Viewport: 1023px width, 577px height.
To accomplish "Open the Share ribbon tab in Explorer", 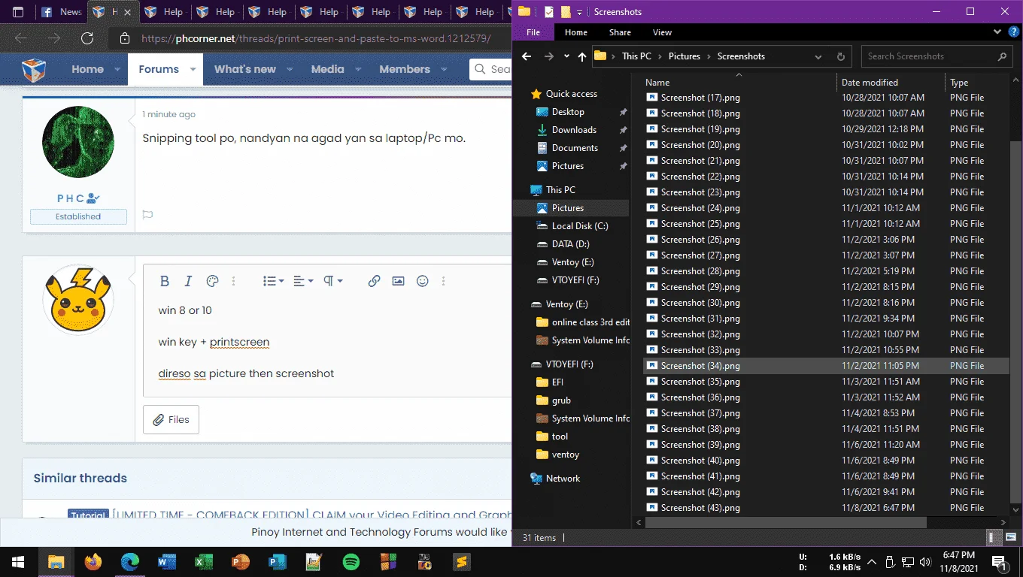I will [x=621, y=32].
